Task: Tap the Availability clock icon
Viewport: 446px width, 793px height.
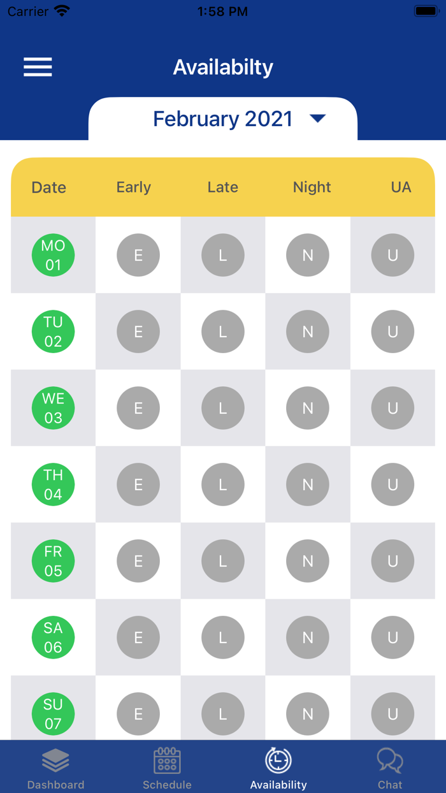Action: click(x=278, y=760)
